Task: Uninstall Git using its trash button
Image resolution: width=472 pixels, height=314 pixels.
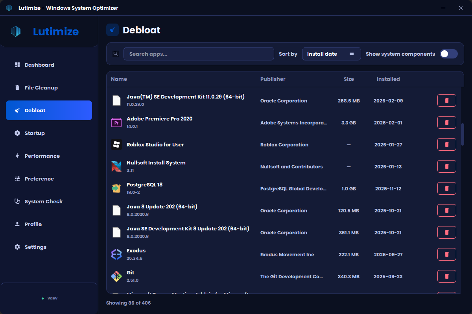Action: click(446, 276)
